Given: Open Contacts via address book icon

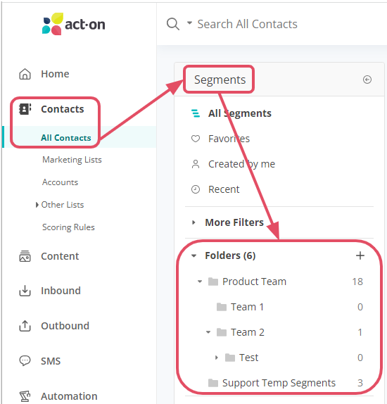Looking at the screenshot, I should click(x=25, y=109).
